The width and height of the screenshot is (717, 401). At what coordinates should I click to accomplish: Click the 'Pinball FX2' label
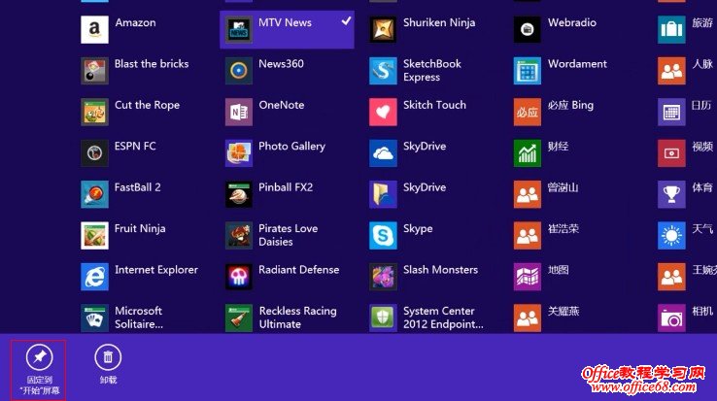[x=286, y=187]
